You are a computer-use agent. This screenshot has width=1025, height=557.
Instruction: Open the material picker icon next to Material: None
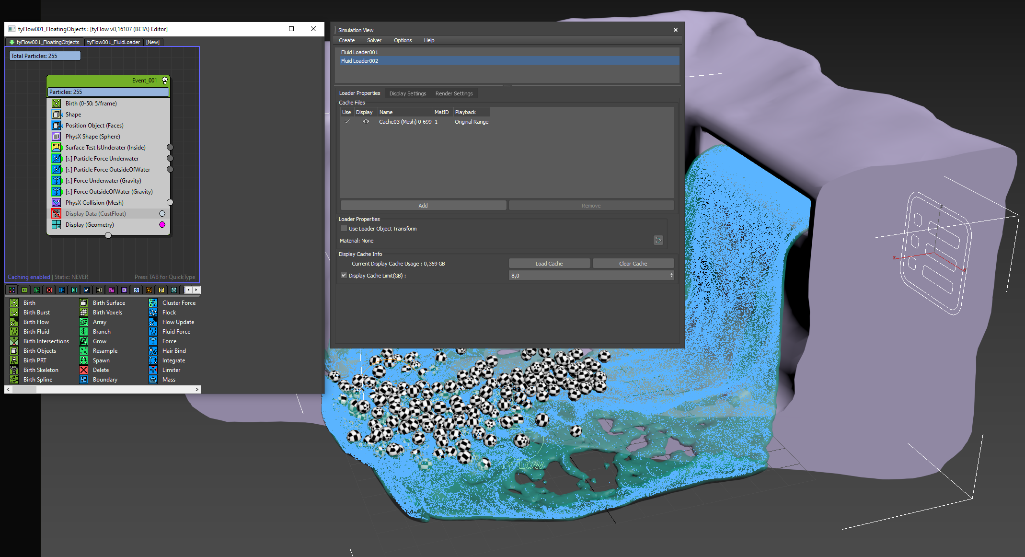658,240
